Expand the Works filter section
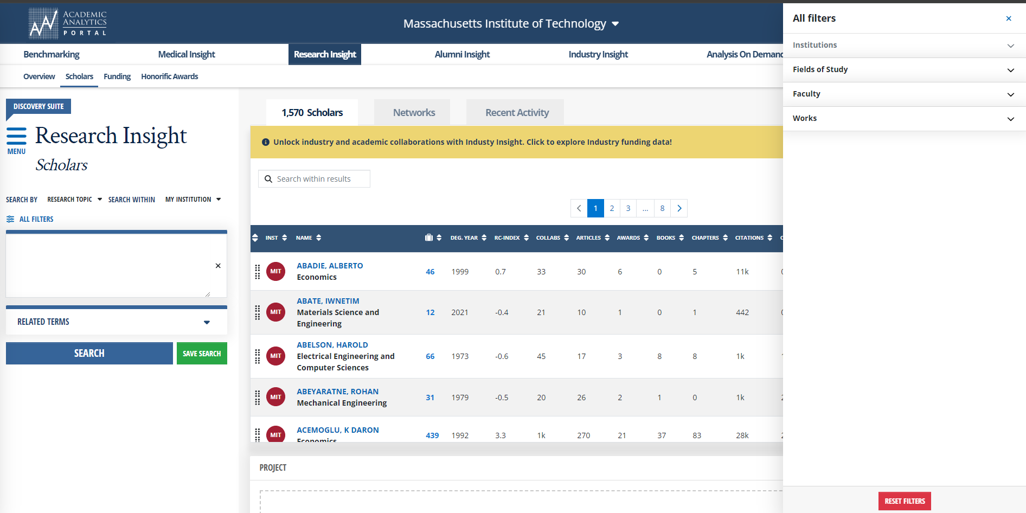This screenshot has width=1026, height=513. point(905,119)
